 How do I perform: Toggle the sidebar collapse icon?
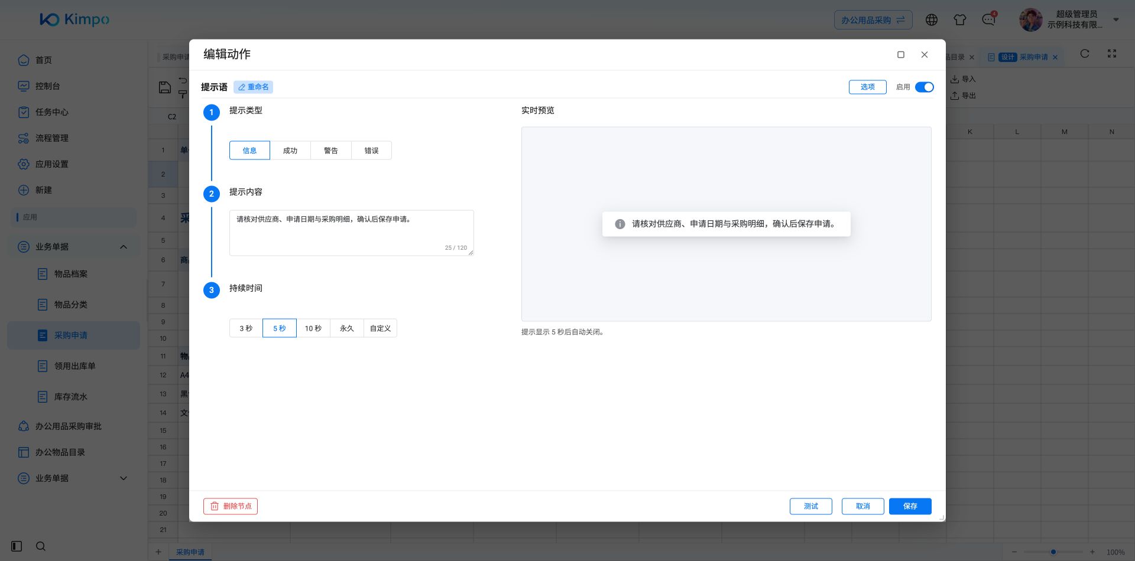17,546
